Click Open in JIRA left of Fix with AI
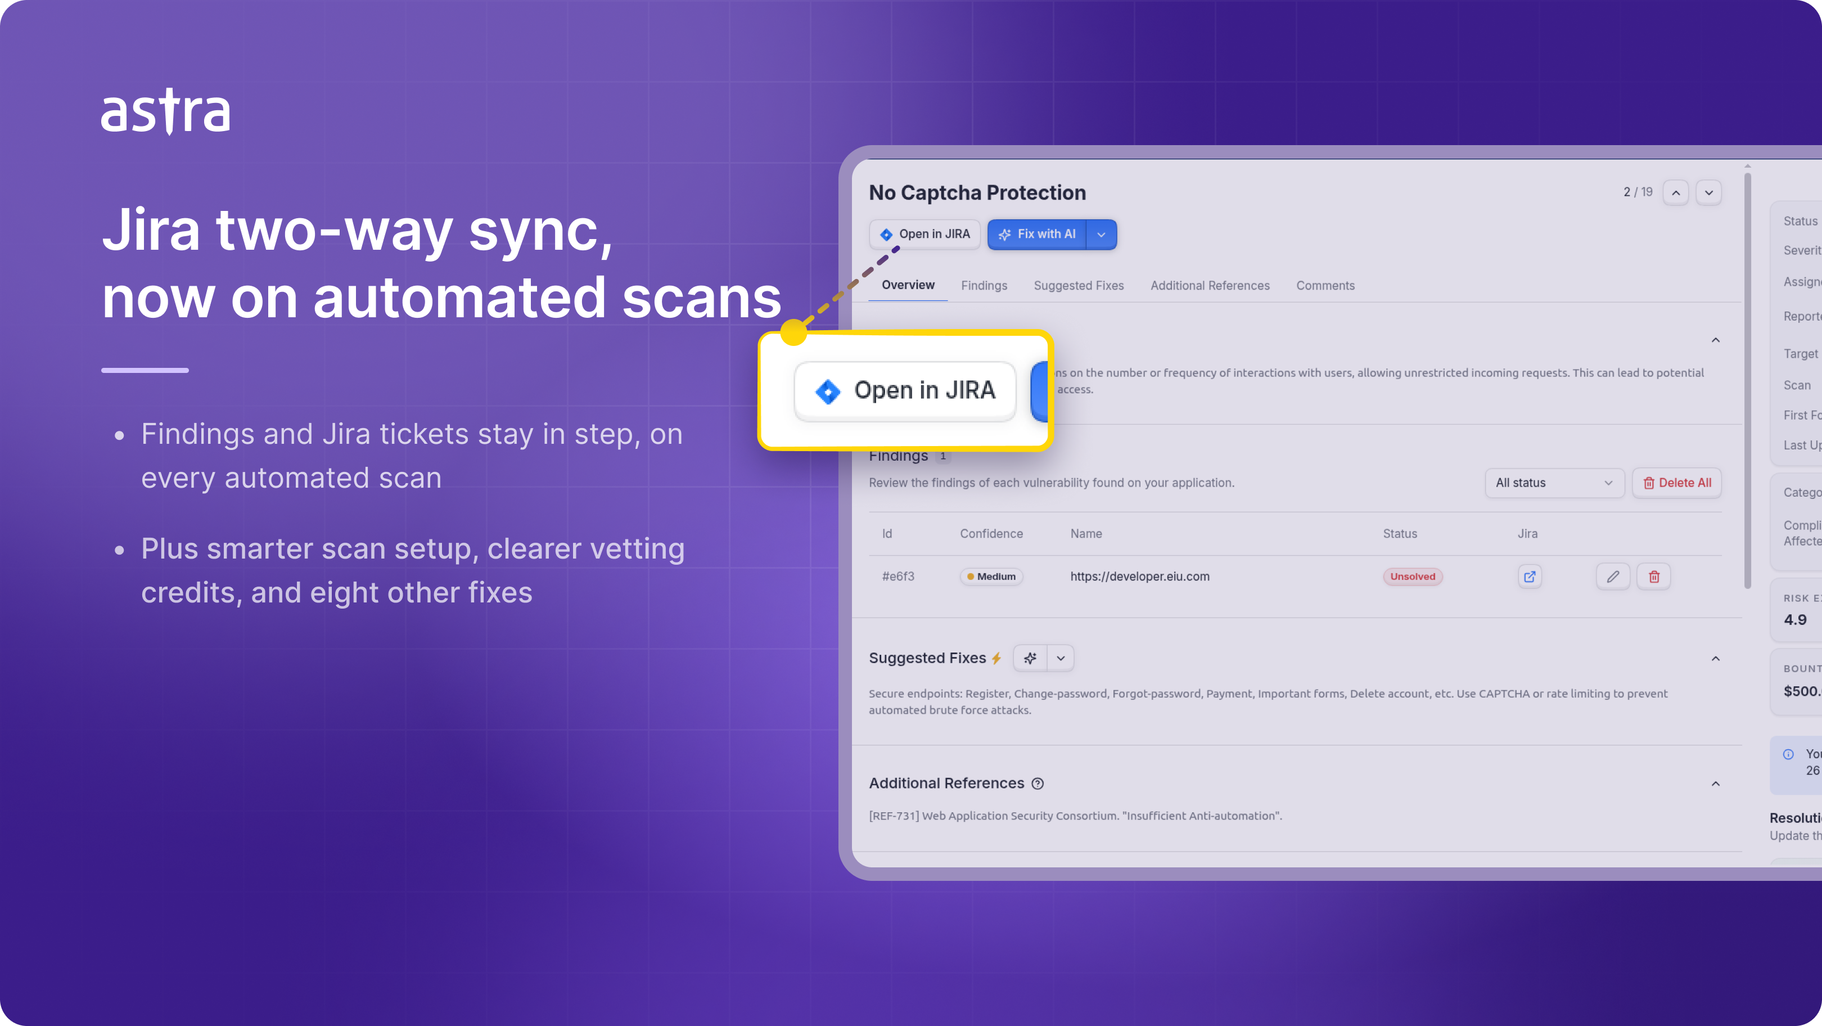This screenshot has width=1822, height=1026. click(x=925, y=234)
